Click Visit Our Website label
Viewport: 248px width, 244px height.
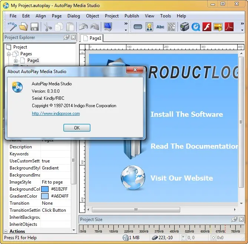(182, 178)
